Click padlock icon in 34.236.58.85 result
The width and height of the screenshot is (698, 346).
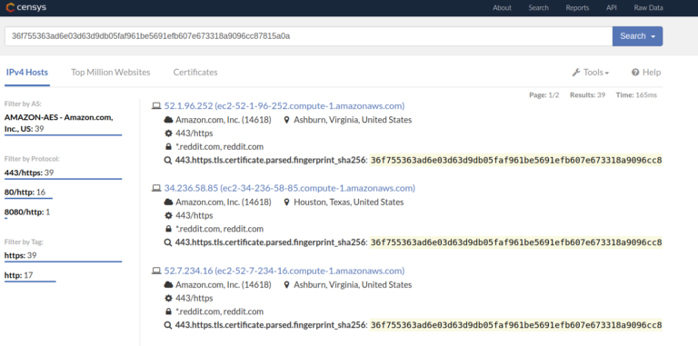[168, 229]
